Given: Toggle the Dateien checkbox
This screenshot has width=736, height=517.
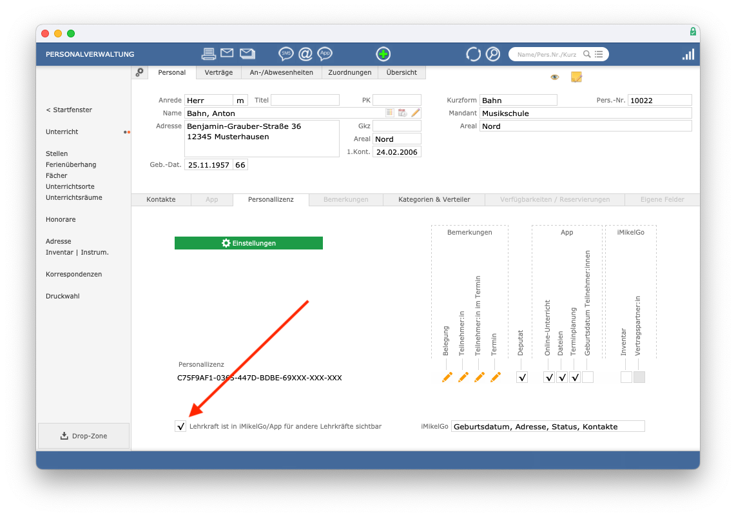Looking at the screenshot, I should coord(562,377).
